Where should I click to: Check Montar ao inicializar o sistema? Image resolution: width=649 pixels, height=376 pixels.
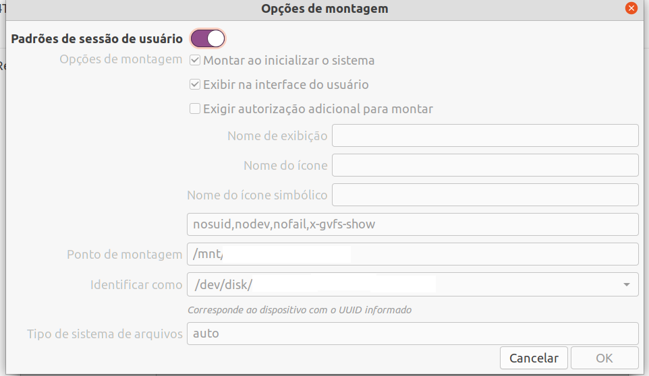click(x=195, y=61)
